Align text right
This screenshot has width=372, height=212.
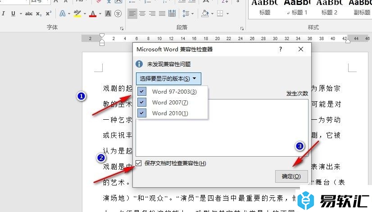click(152, 14)
